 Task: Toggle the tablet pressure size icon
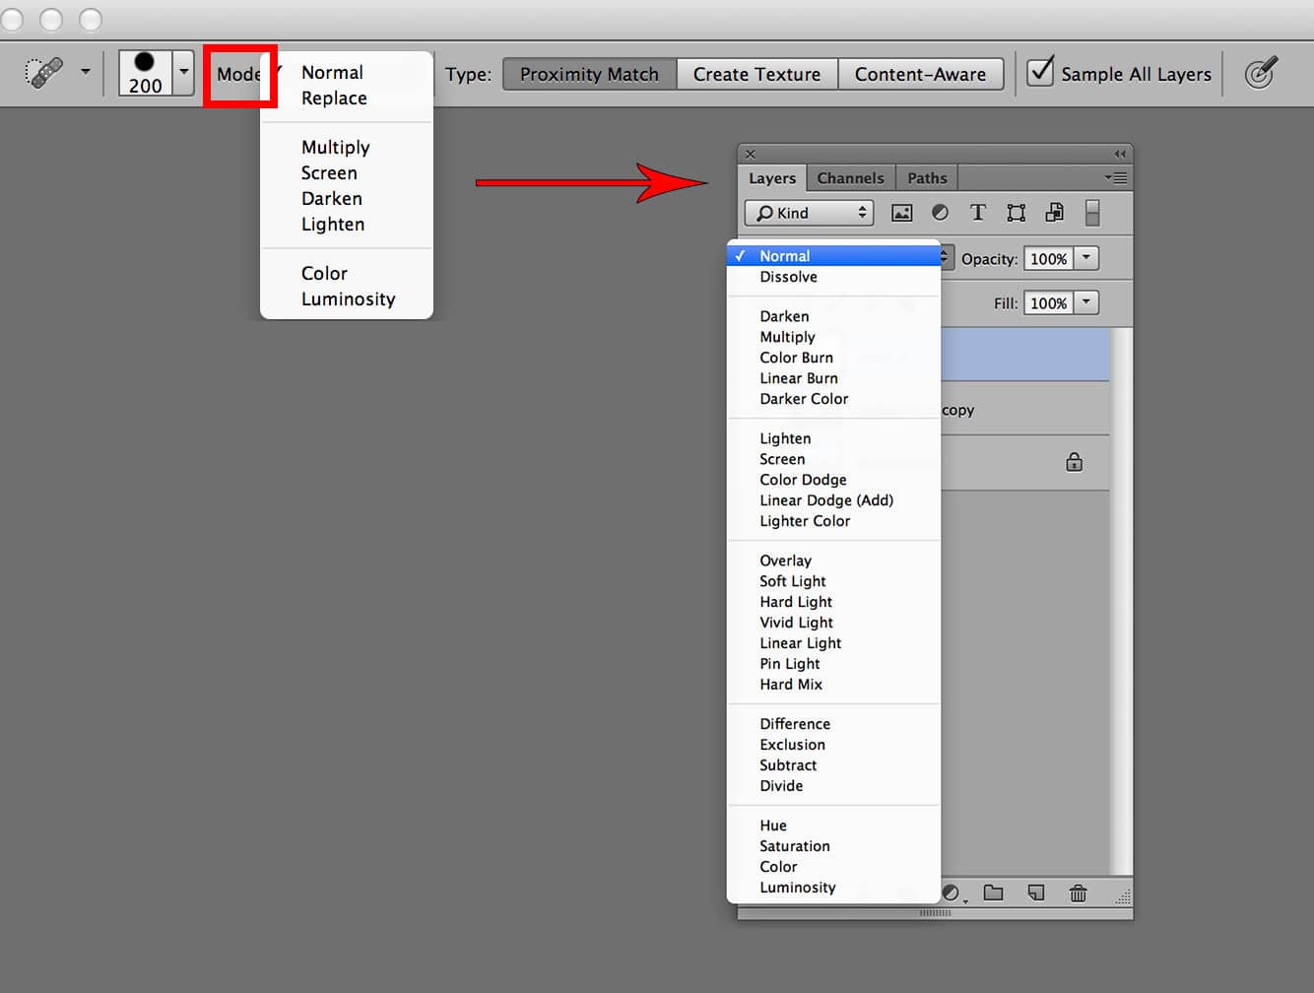point(1260,73)
